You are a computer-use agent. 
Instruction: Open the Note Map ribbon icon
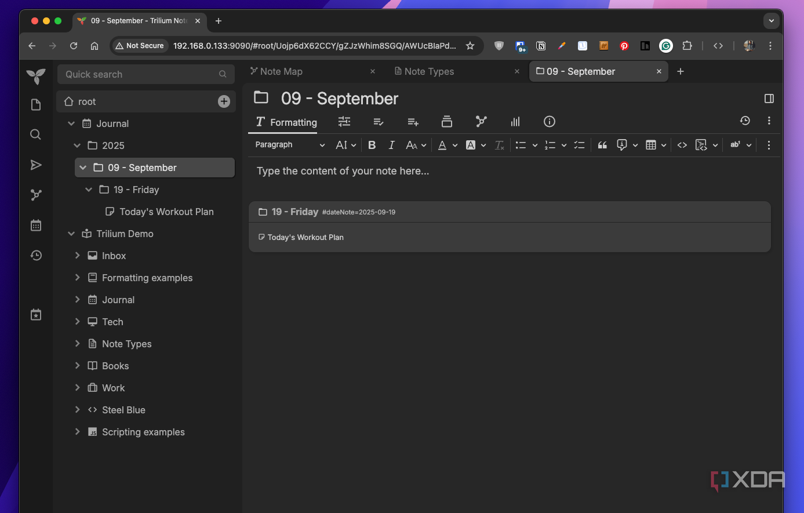[x=481, y=122]
